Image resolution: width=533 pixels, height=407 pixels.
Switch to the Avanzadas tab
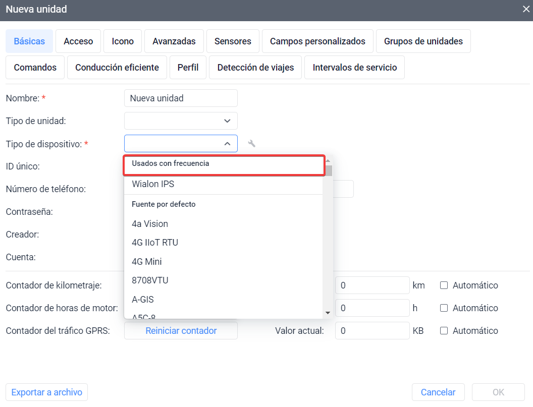tap(174, 41)
